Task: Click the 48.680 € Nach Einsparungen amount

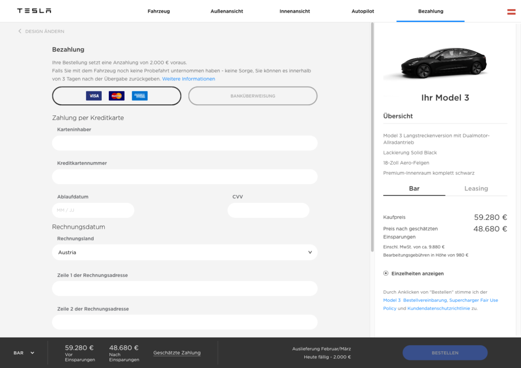Action: tap(124, 348)
